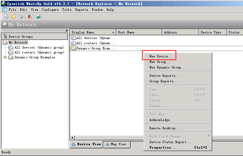Viewport: 243px width, 156px height.
Task: Click the New document toolbar icon
Action: point(6,17)
